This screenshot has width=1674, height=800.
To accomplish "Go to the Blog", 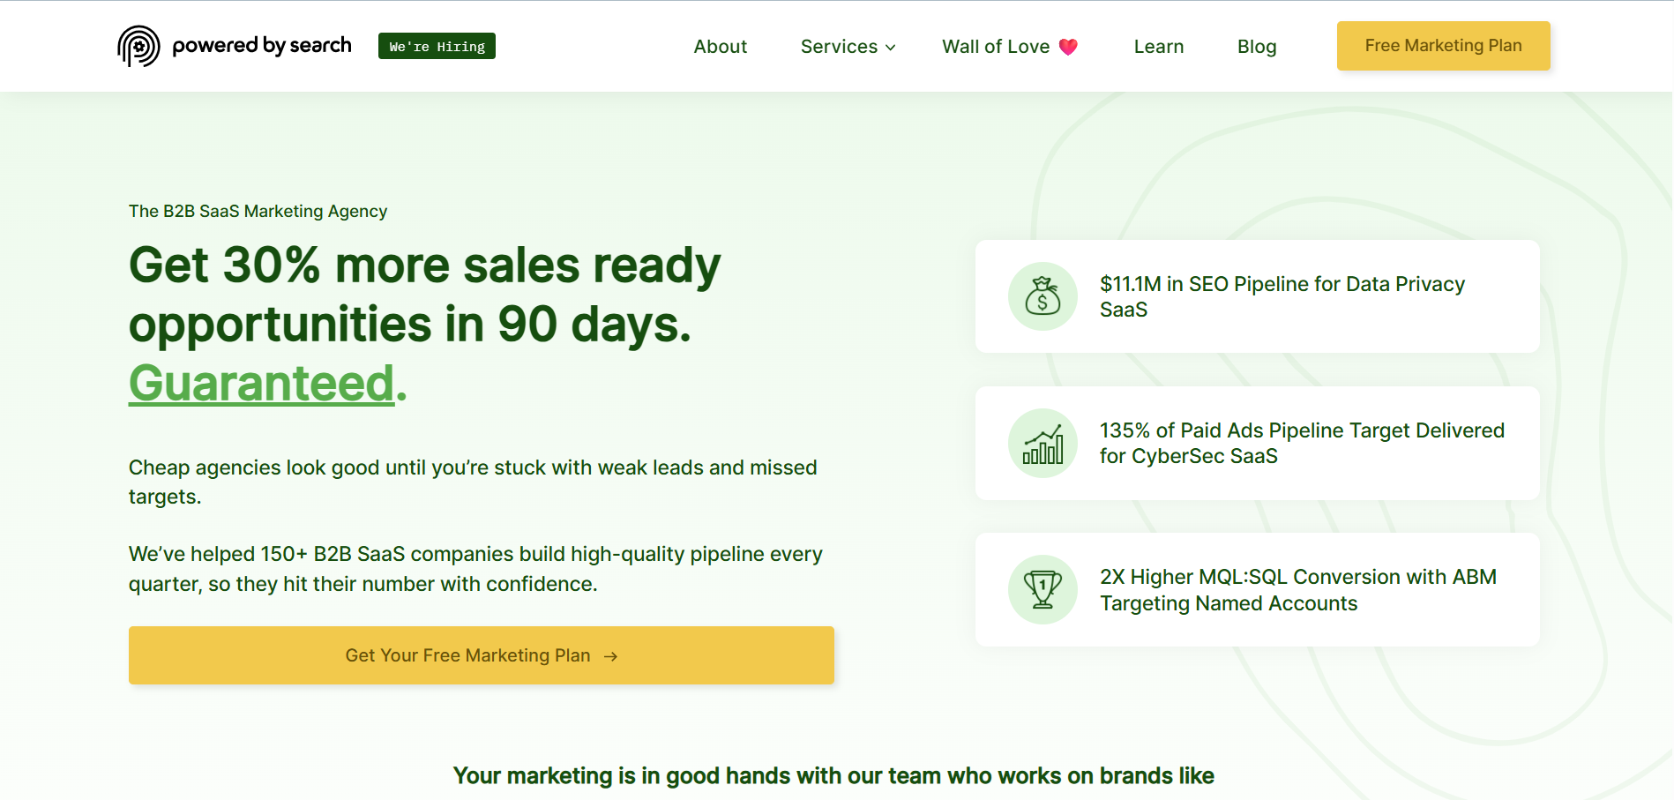I will 1256,46.
